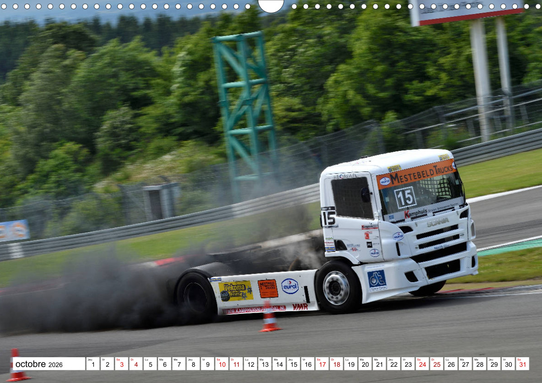542x383 pixels.
Task: Click the truck's front wheel
Action: click(337, 288)
